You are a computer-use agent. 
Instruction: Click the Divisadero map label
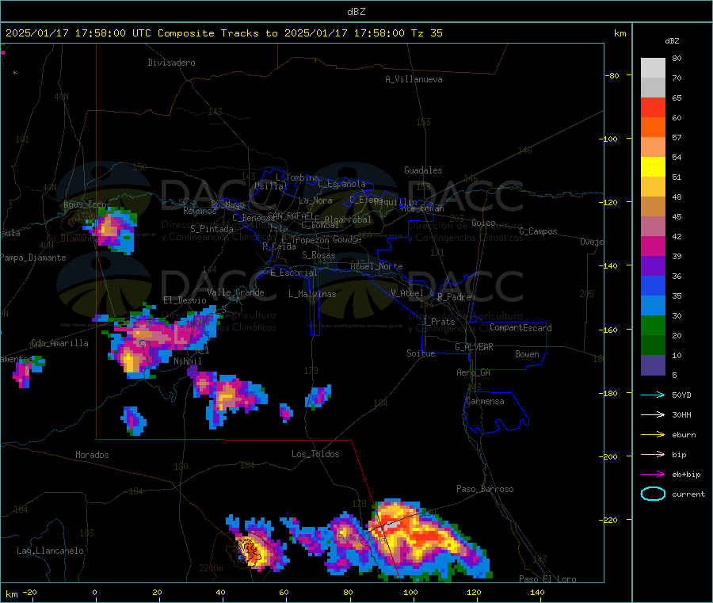(171, 63)
